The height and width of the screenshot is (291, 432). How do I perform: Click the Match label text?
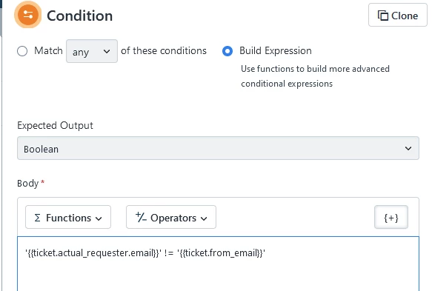tap(48, 51)
